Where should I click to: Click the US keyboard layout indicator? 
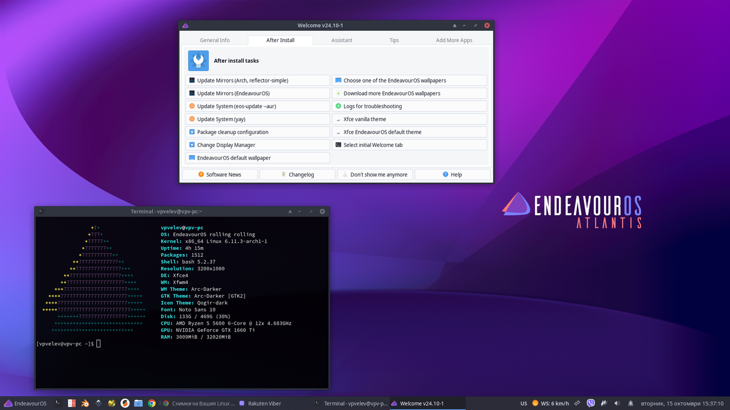click(x=524, y=403)
